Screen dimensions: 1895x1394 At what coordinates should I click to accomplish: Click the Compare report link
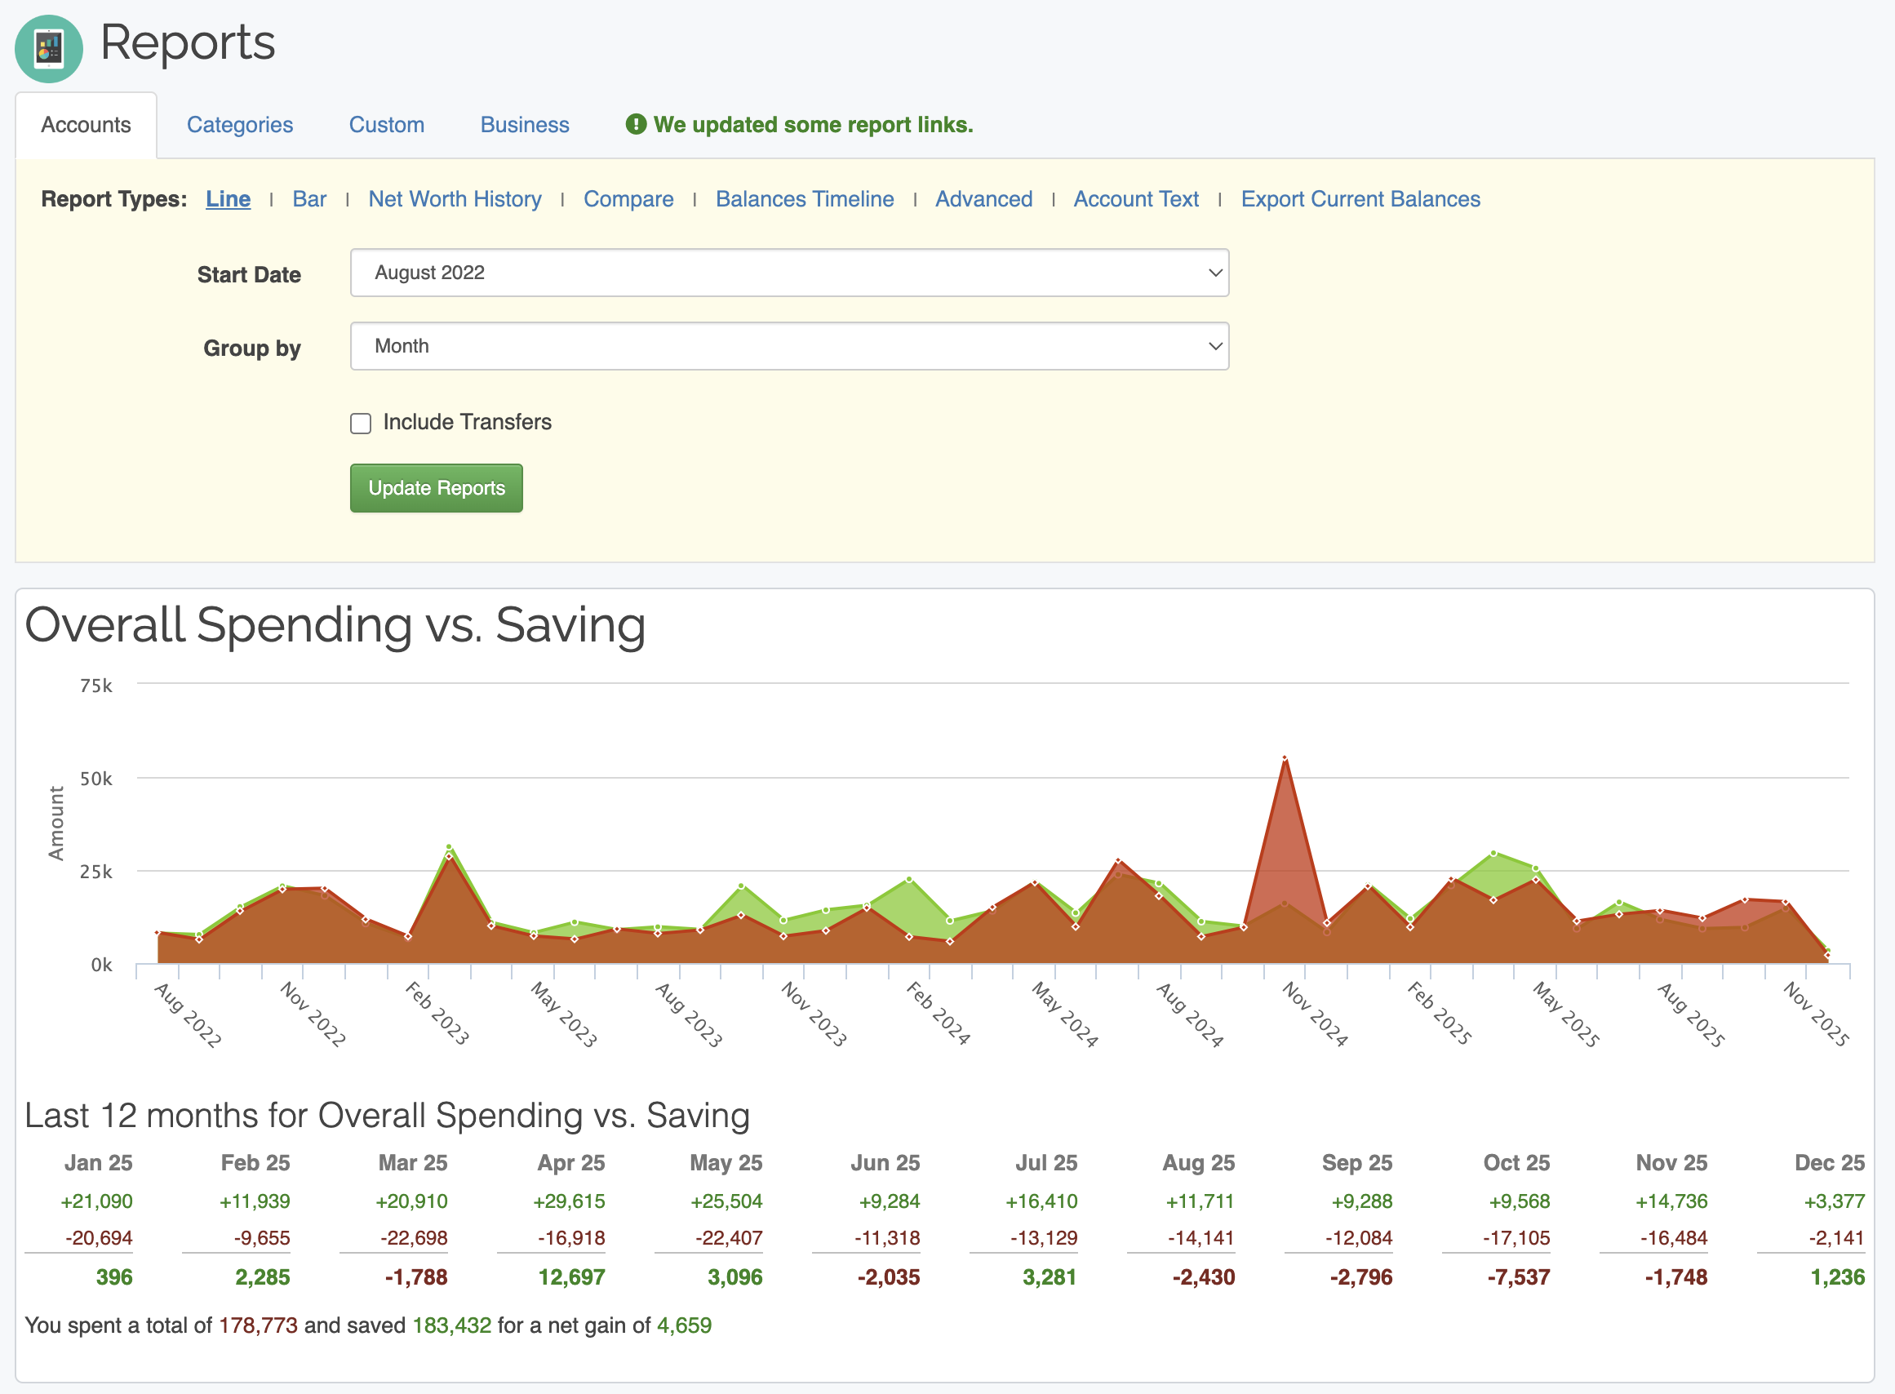coord(628,199)
